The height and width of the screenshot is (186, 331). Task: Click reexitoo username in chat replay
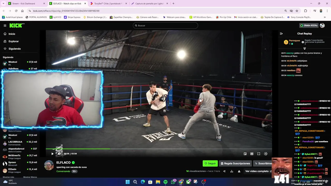point(291,70)
